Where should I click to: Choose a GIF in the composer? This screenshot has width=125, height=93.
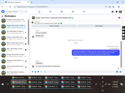tap(41, 72)
